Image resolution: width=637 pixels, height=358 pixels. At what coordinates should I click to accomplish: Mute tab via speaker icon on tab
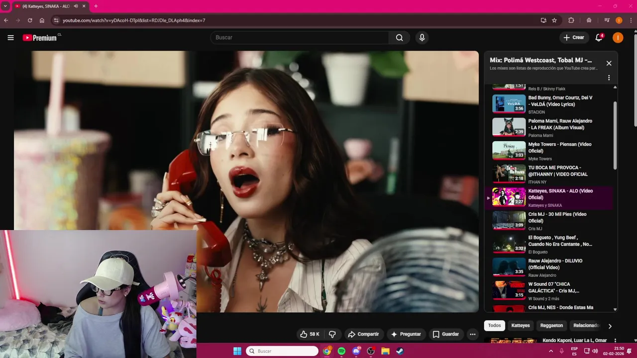(76, 6)
